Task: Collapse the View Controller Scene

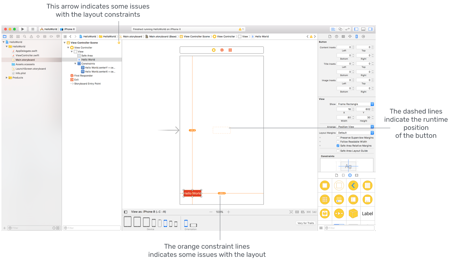Action: (65, 43)
